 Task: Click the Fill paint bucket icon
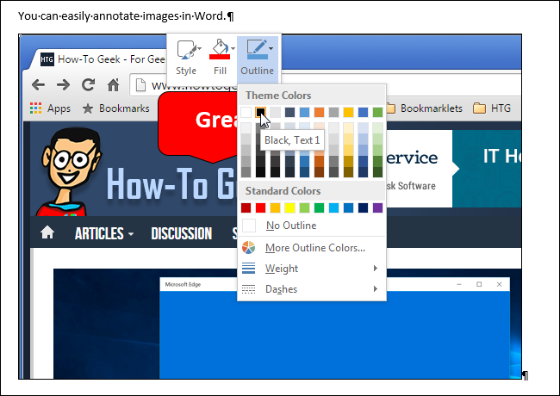(x=220, y=49)
